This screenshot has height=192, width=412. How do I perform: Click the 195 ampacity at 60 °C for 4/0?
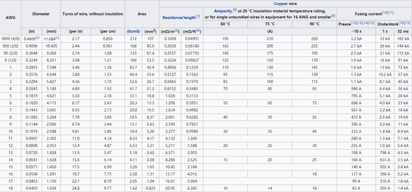[225, 39]
